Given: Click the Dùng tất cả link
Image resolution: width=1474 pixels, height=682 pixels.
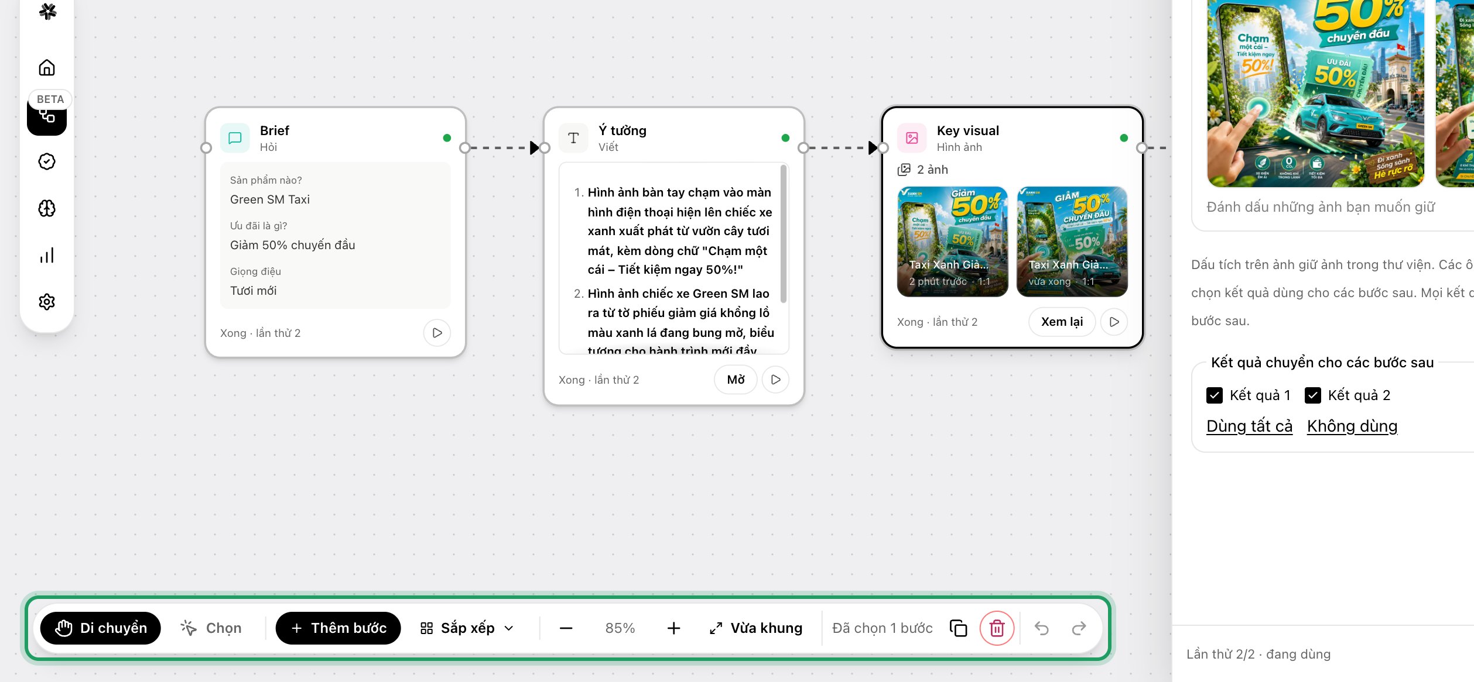Looking at the screenshot, I should pos(1249,426).
